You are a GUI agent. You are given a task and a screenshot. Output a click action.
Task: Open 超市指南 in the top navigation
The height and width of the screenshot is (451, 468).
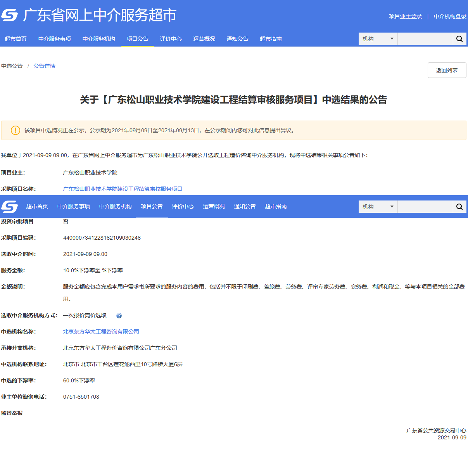271,39
